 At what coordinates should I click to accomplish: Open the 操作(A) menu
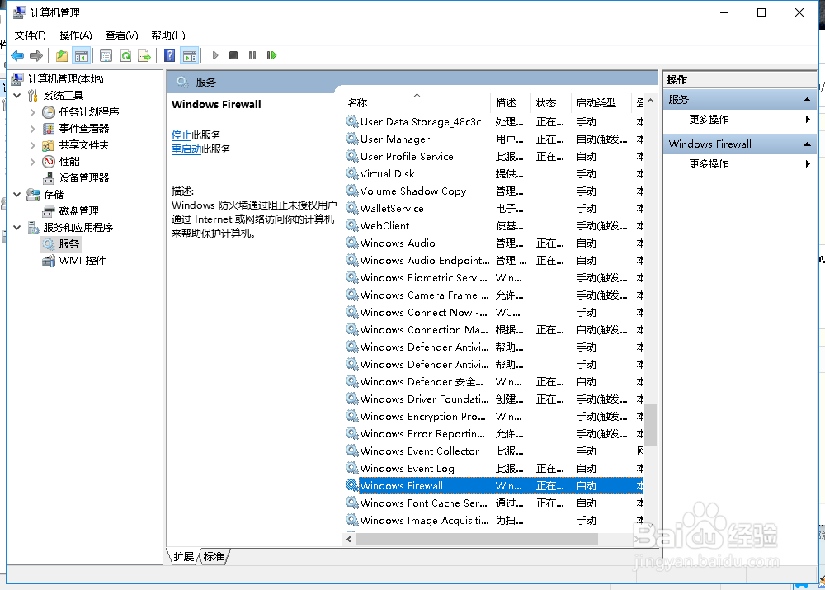pyautogui.click(x=76, y=35)
